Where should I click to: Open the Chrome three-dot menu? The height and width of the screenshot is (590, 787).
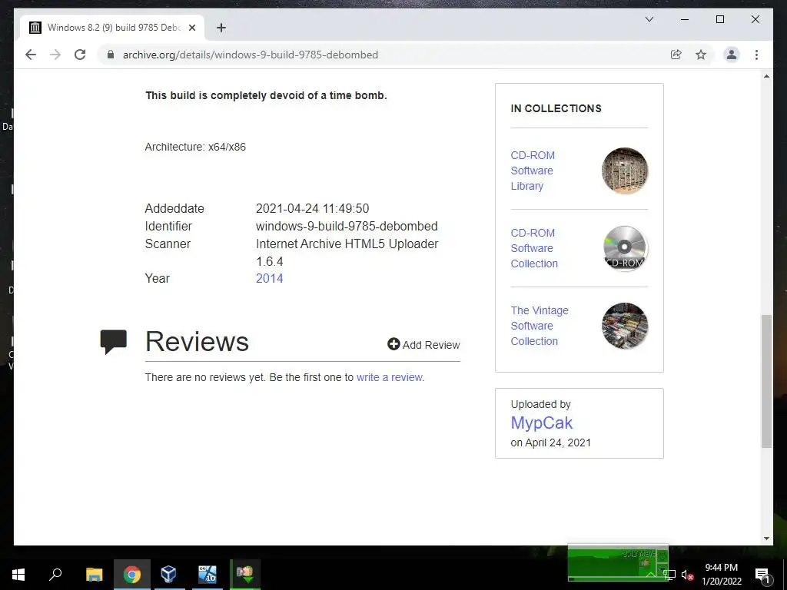(756, 55)
